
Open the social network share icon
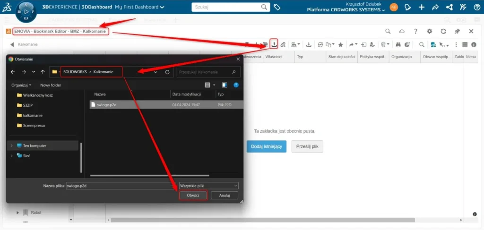[x=449, y=7]
